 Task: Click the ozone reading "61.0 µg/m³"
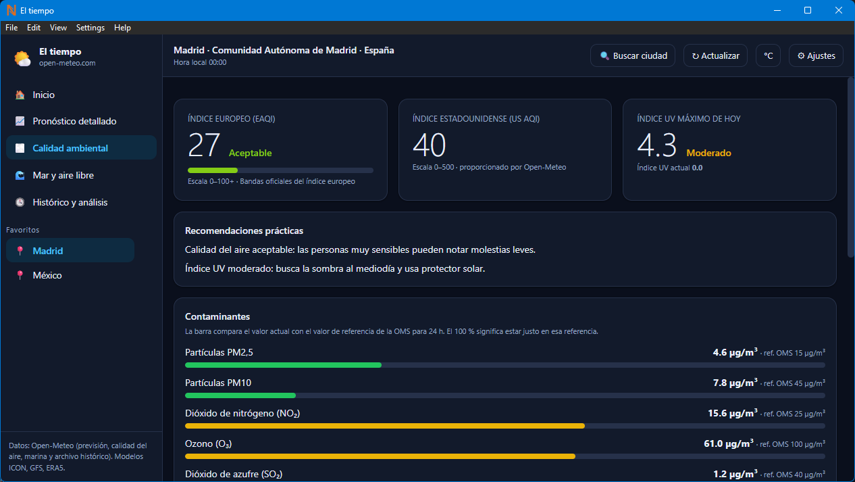tap(729, 443)
